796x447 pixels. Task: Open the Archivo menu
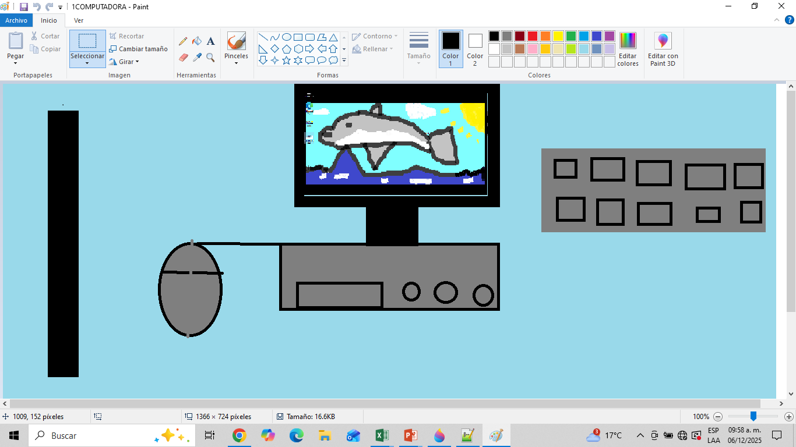[16, 20]
